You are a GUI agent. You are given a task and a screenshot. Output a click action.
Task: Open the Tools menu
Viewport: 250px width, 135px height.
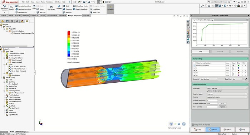click(x=43, y=2)
